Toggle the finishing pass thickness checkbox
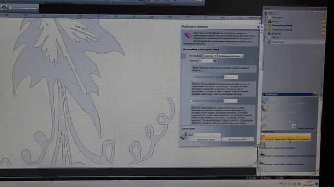Screen dimensions: 334x187 pos(192,77)
